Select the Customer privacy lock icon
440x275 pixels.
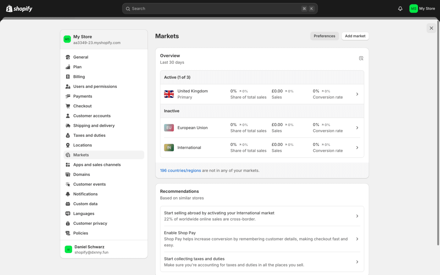click(67, 223)
